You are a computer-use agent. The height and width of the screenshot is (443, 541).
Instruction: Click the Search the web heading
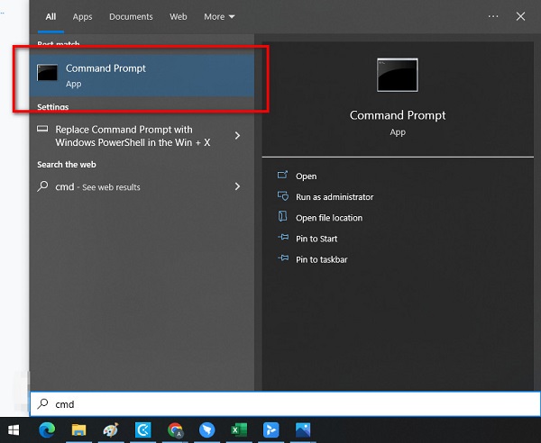pos(67,164)
